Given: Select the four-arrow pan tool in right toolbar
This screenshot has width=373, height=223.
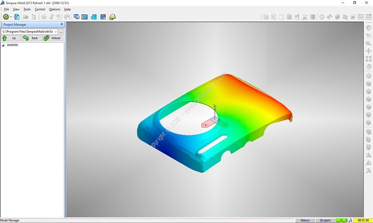Looking at the screenshot, I should click(369, 51).
